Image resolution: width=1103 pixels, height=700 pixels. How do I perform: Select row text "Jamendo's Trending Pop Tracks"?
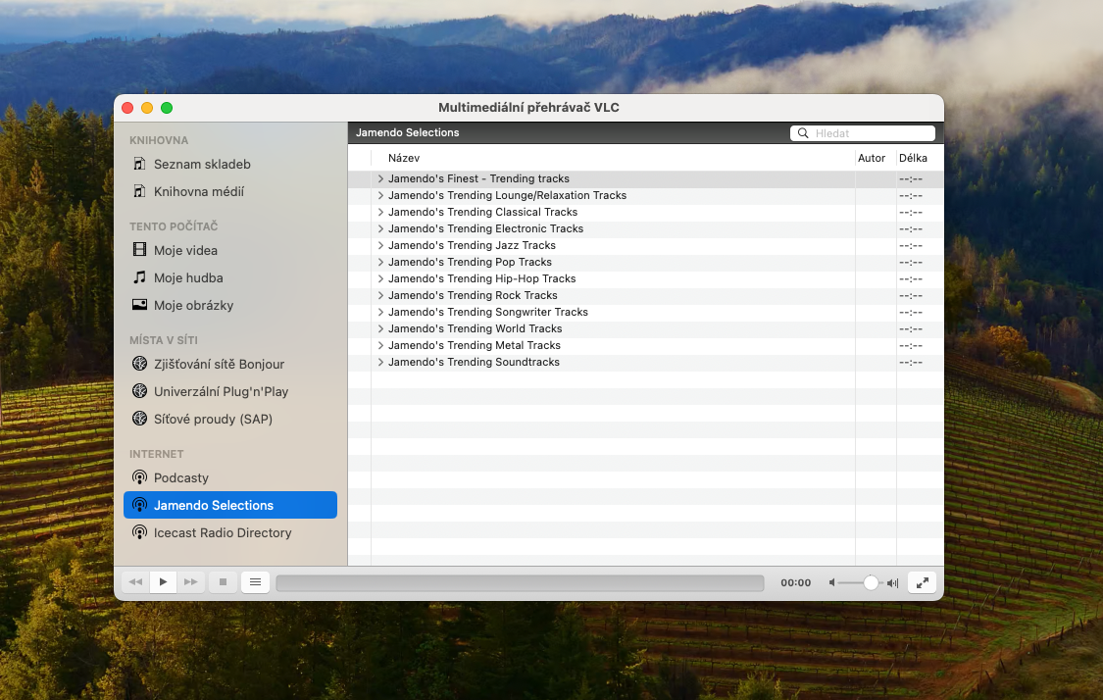[470, 262]
